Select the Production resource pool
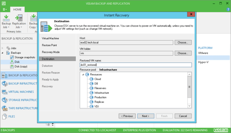231x133 pixels. point(98,97)
